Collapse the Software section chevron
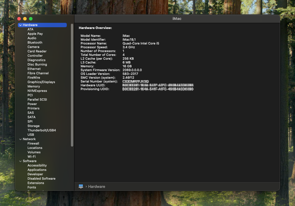Image resolution: width=295 pixels, height=206 pixels. click(20, 161)
